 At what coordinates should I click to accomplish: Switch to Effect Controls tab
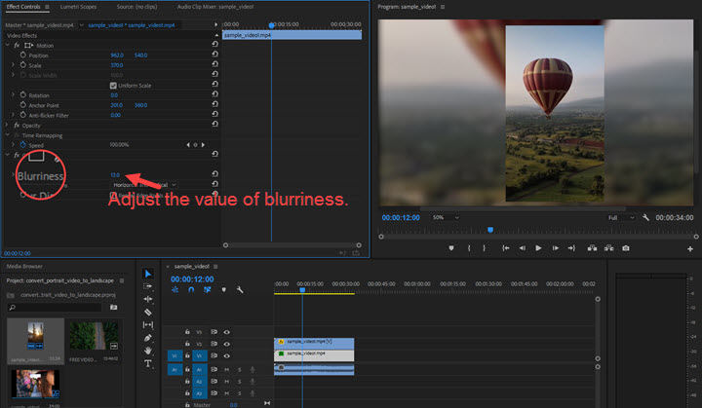click(23, 7)
